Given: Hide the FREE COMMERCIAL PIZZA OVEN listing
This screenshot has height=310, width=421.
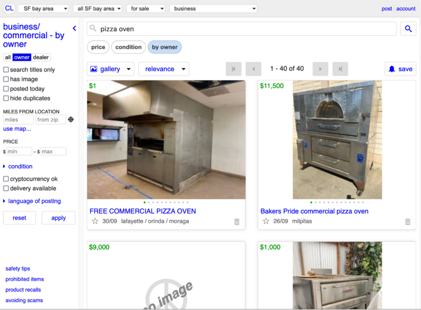Looking at the screenshot, I should click(x=236, y=222).
